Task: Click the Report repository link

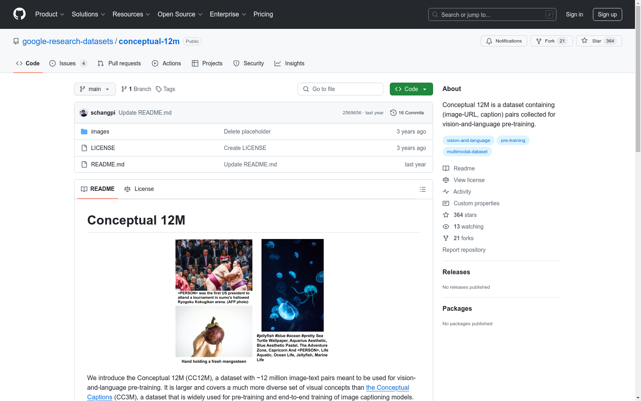Action: tap(464, 250)
